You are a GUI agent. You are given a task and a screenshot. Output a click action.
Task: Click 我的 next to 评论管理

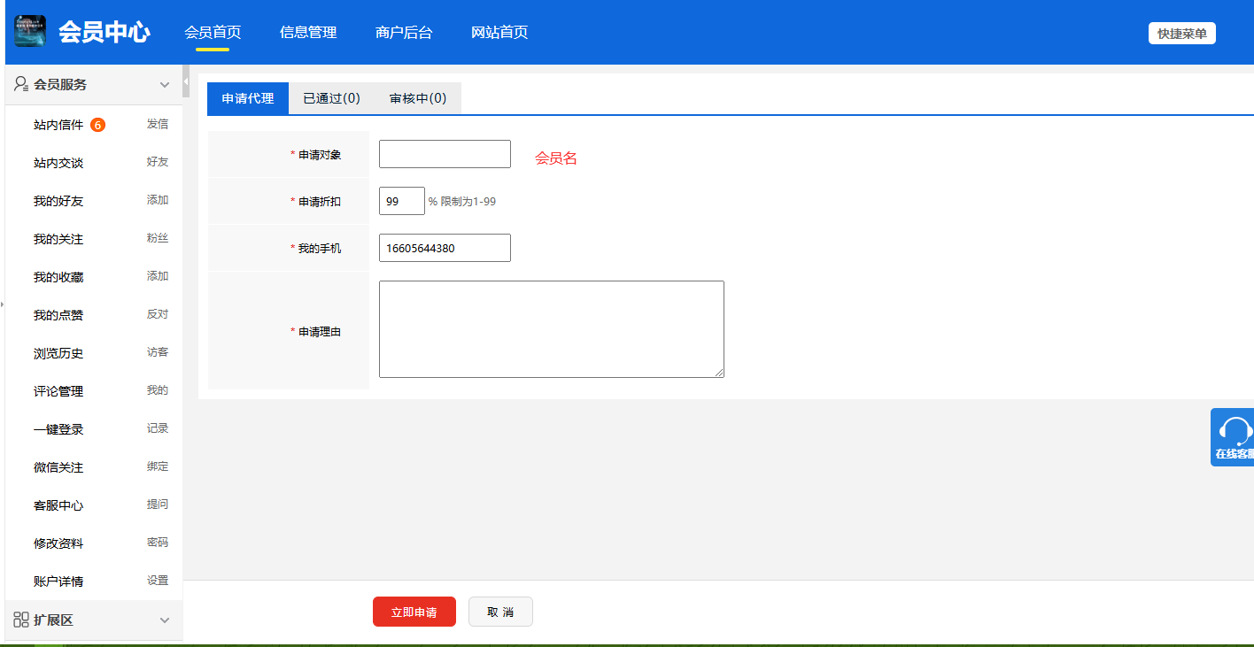click(158, 390)
